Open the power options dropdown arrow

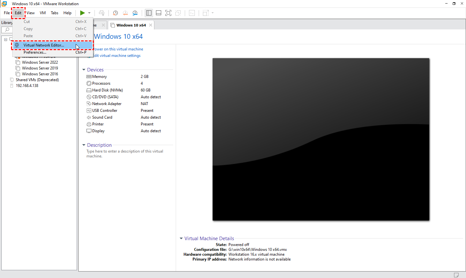coord(89,13)
